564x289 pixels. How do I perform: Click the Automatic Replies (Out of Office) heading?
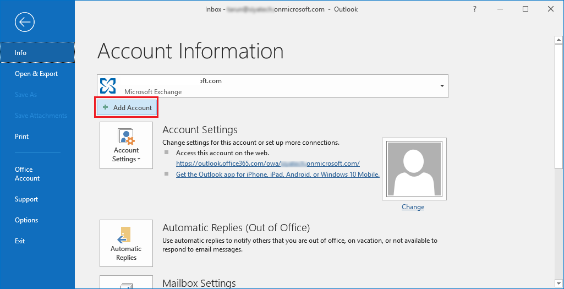[236, 228]
